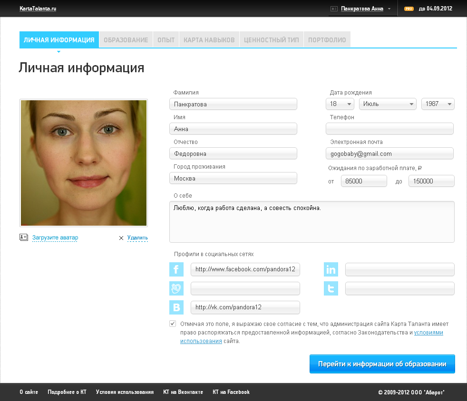Click the VKontakte profile icon
The width and height of the screenshot is (467, 401).
[176, 307]
